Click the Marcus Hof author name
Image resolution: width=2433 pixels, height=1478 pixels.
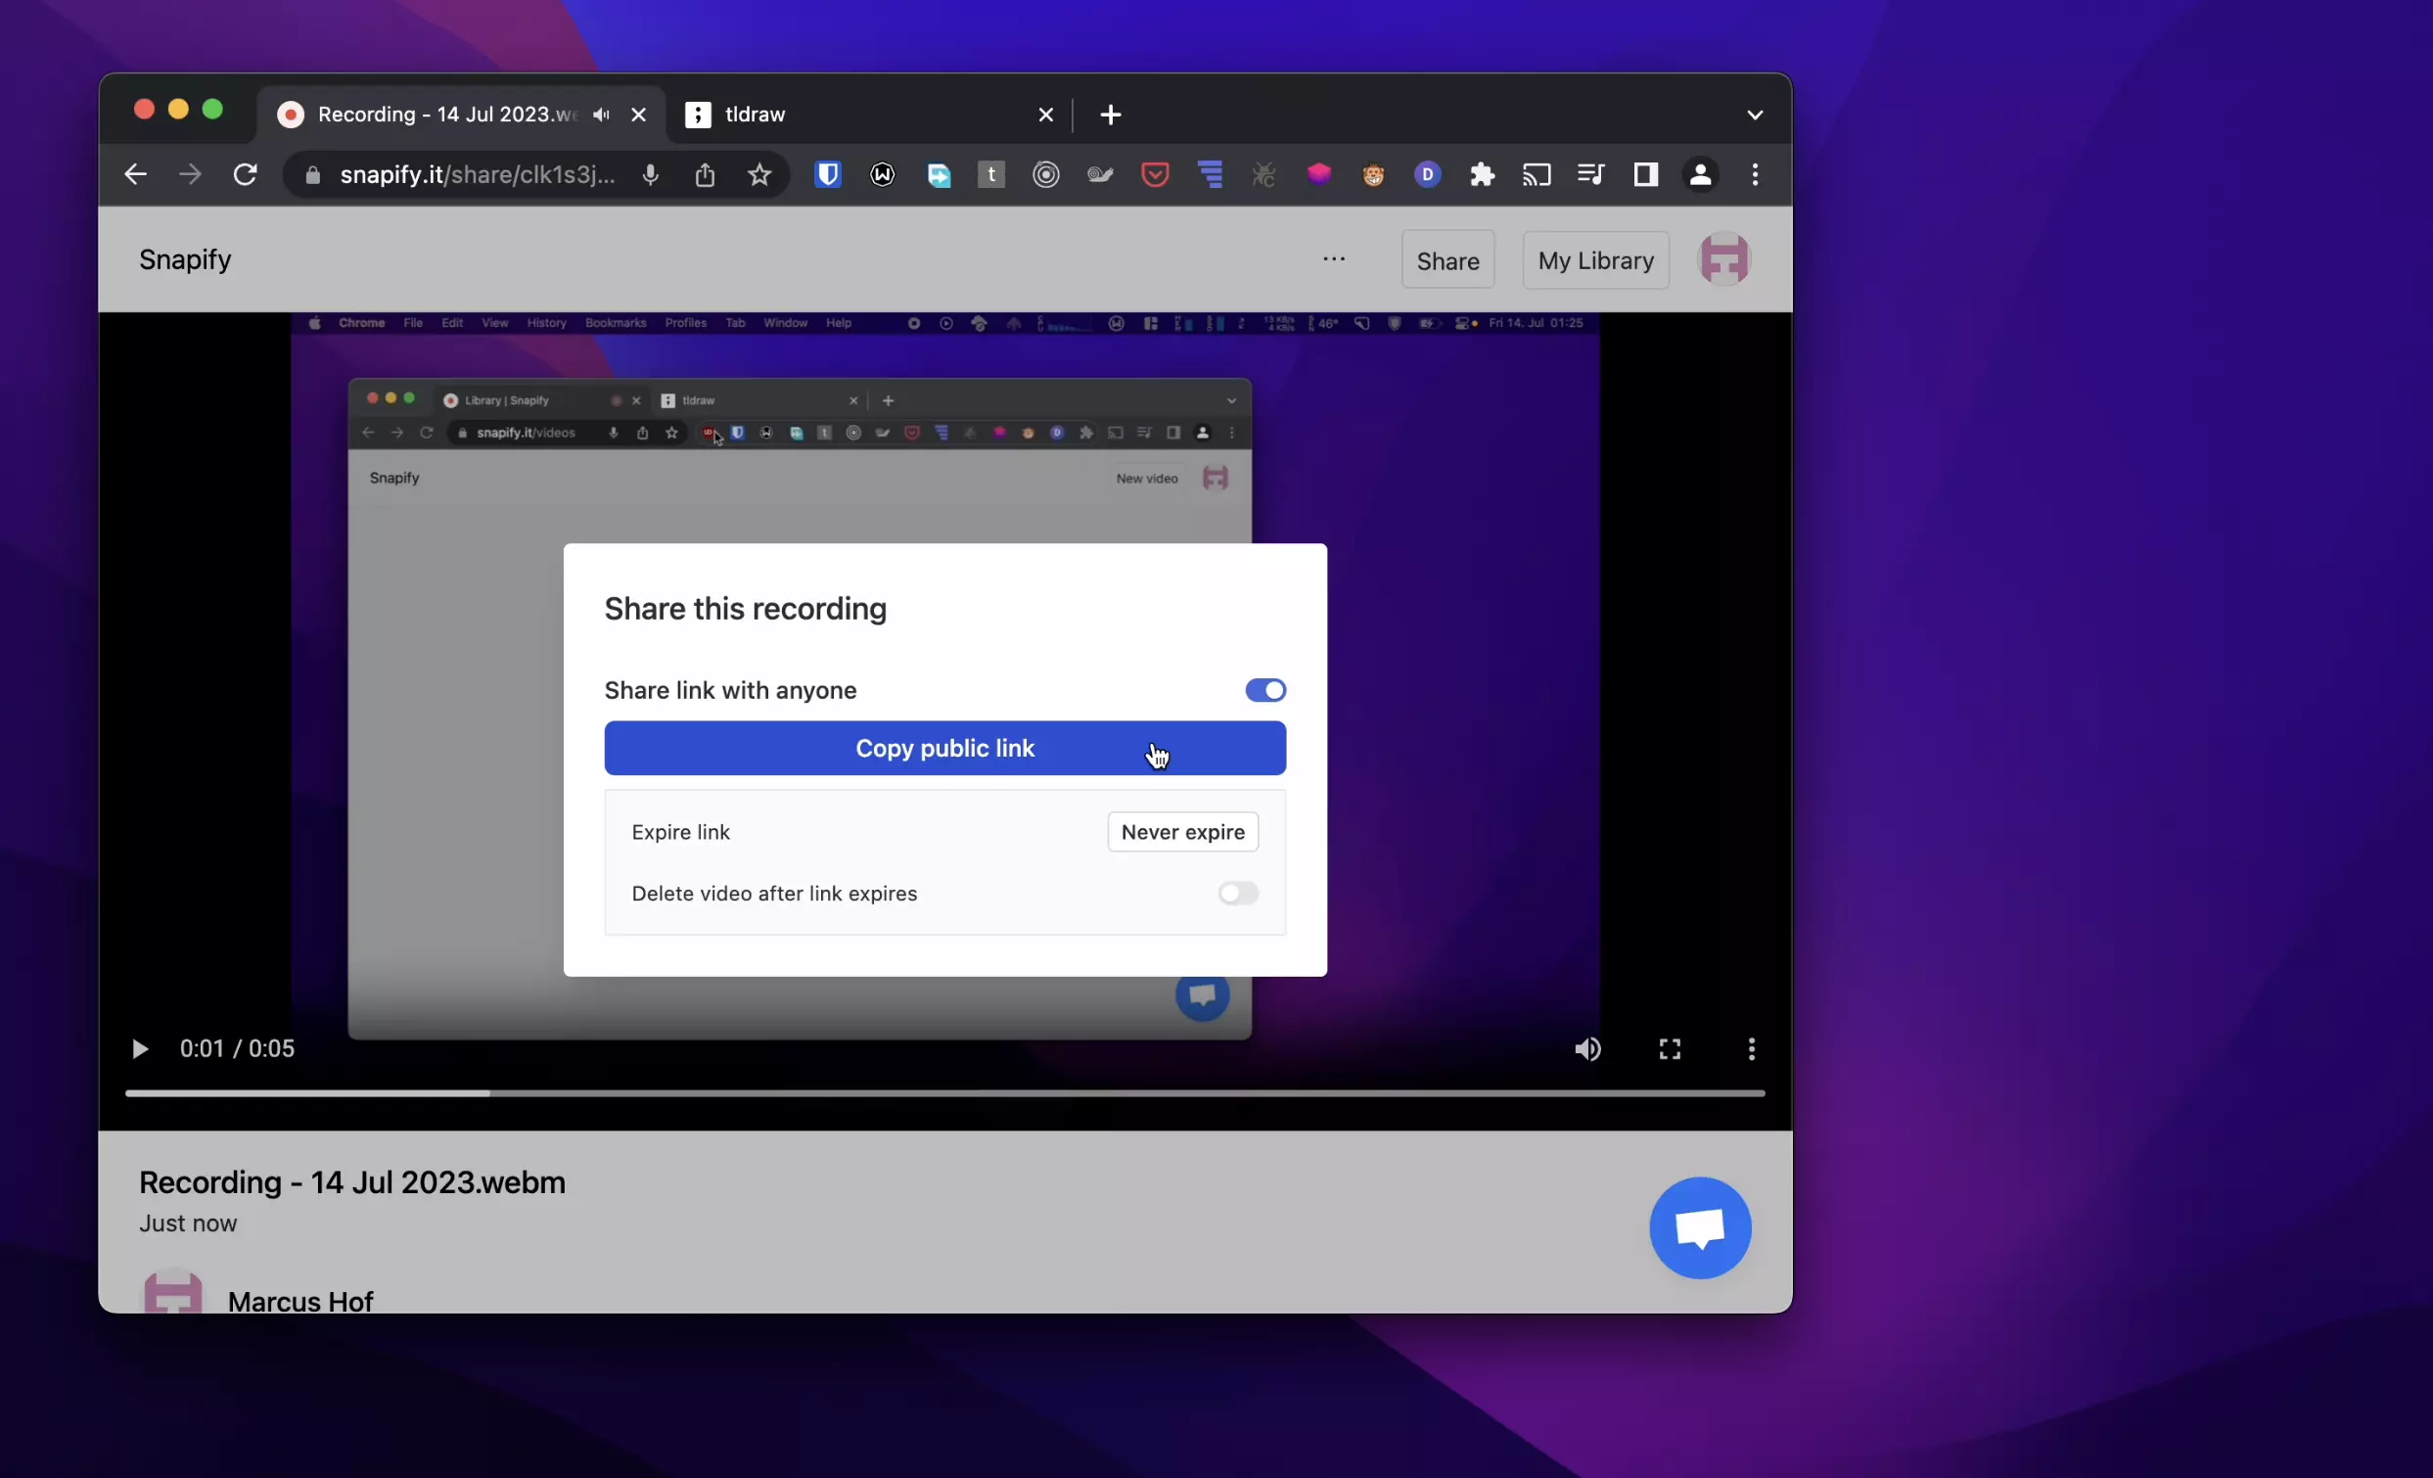pos(300,1301)
